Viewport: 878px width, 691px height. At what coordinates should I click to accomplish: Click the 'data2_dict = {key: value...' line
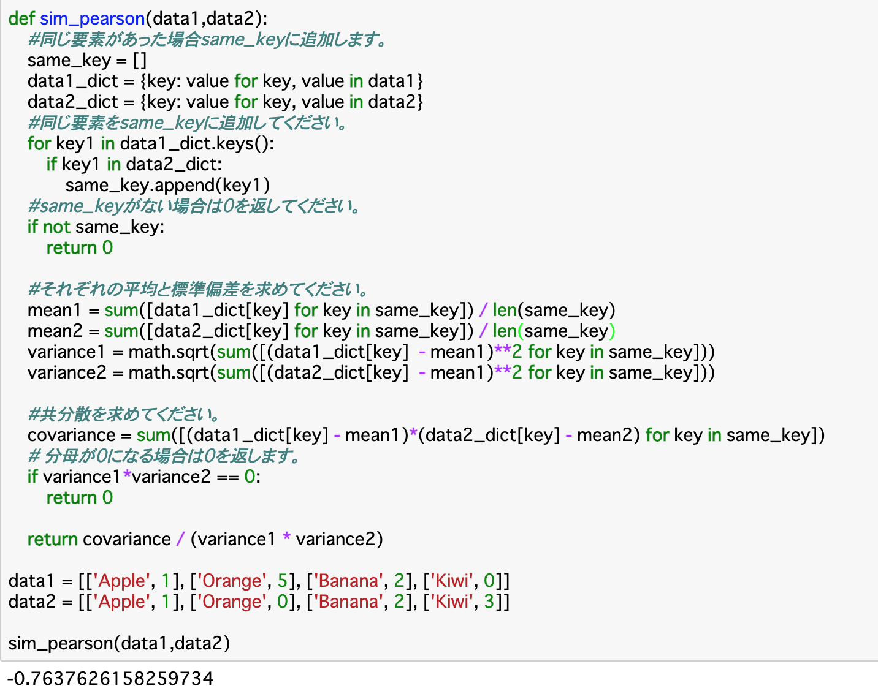click(225, 102)
